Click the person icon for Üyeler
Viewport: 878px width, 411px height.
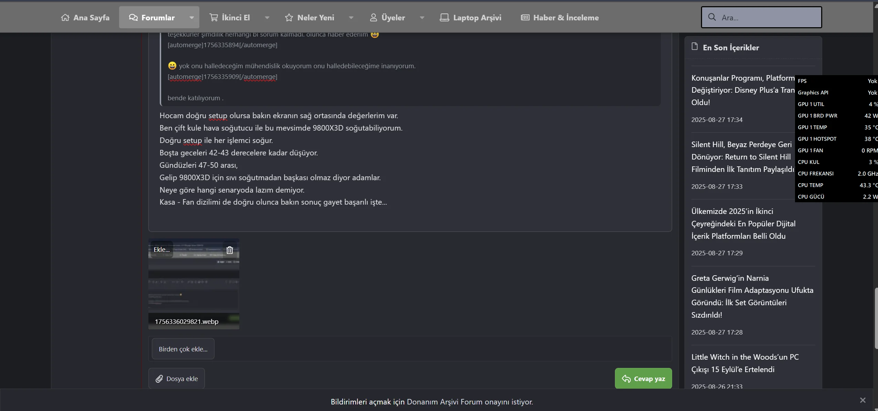(373, 18)
